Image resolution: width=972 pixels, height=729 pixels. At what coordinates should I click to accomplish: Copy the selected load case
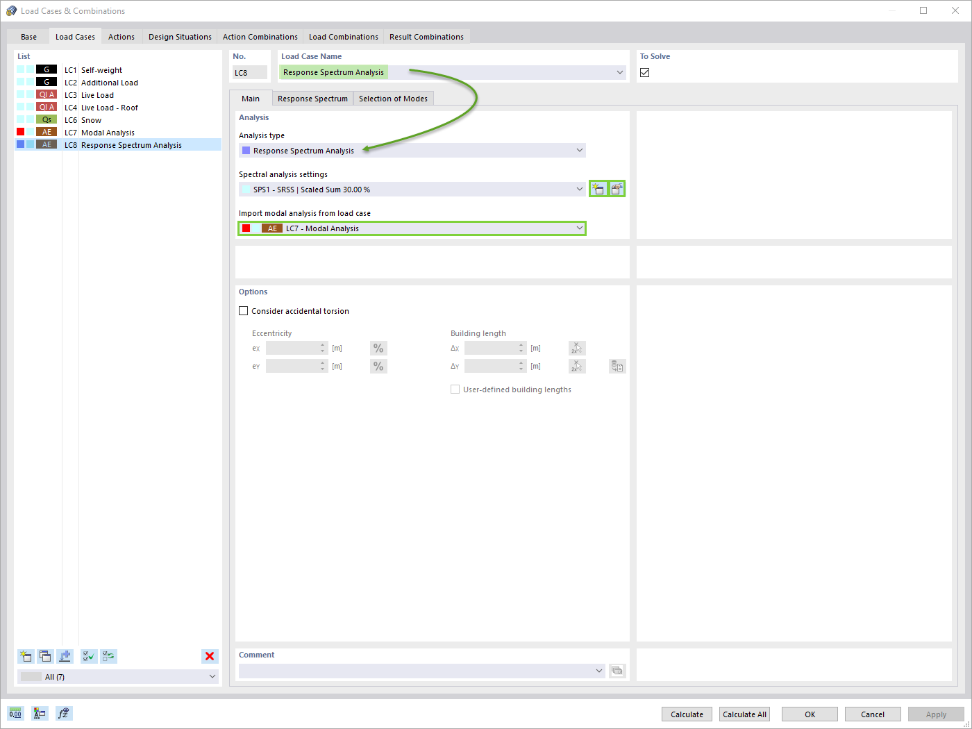click(45, 656)
